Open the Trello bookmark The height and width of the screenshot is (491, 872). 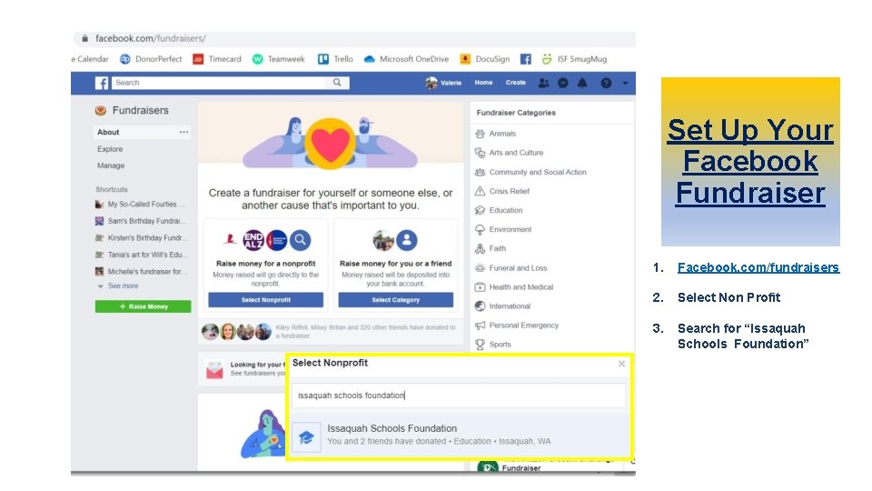[x=335, y=59]
